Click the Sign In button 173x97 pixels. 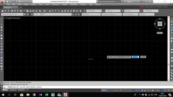click(x=129, y=2)
